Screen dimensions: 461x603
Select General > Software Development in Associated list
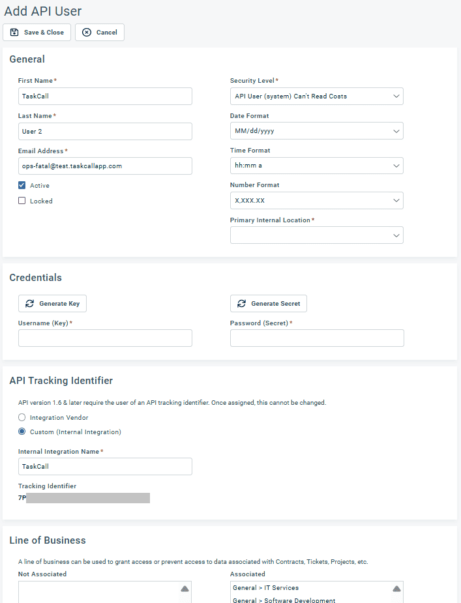pyautogui.click(x=284, y=600)
